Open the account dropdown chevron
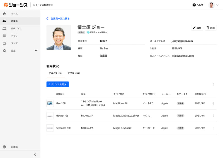 point(217,5)
